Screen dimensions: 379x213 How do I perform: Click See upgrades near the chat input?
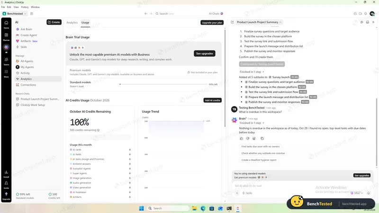361,175
